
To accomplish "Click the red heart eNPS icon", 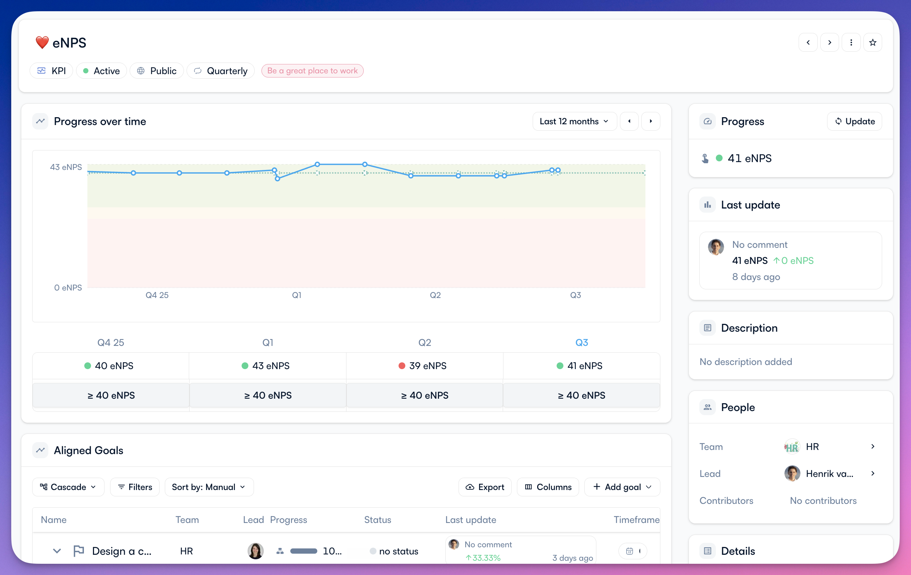I will click(42, 42).
